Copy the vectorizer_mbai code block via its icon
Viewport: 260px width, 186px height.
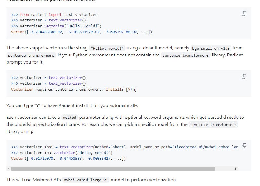[244, 146]
